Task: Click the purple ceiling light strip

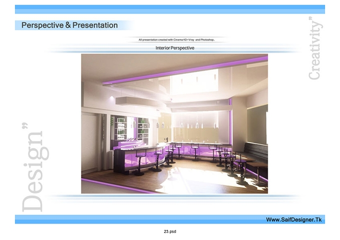Action: point(185,70)
